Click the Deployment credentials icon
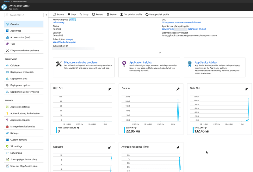This screenshot has width=253, height=172. (7, 72)
